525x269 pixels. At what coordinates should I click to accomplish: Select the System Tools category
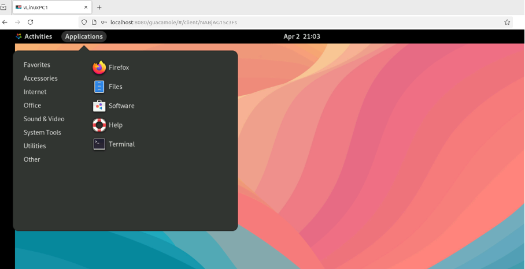click(x=42, y=133)
